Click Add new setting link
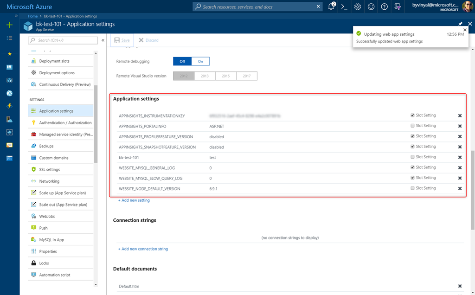This screenshot has height=295, width=475. point(134,200)
